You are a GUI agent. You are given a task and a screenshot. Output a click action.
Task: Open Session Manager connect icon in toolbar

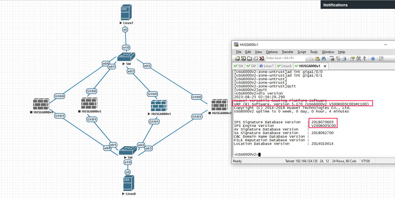(x=237, y=58)
